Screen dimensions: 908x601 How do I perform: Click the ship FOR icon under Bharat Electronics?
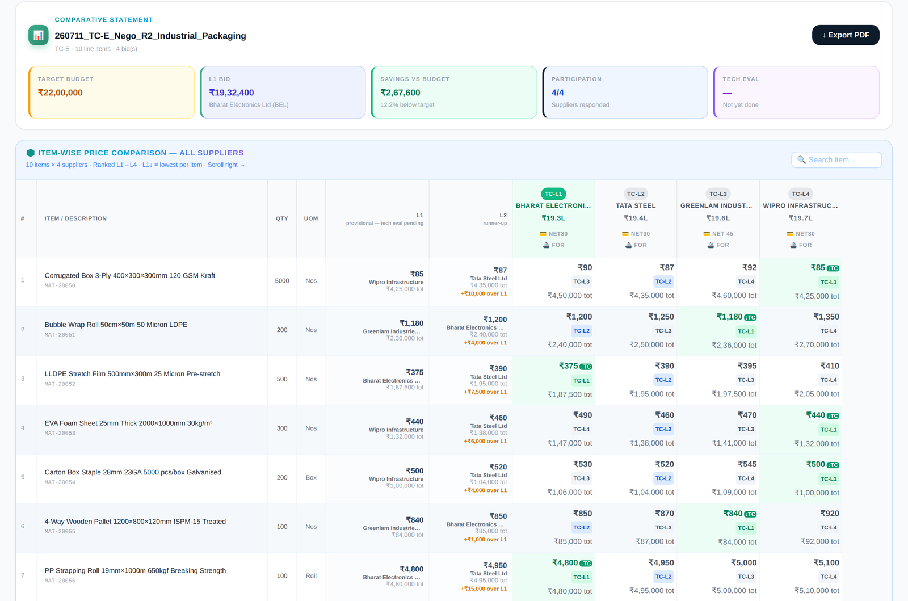[x=546, y=245]
